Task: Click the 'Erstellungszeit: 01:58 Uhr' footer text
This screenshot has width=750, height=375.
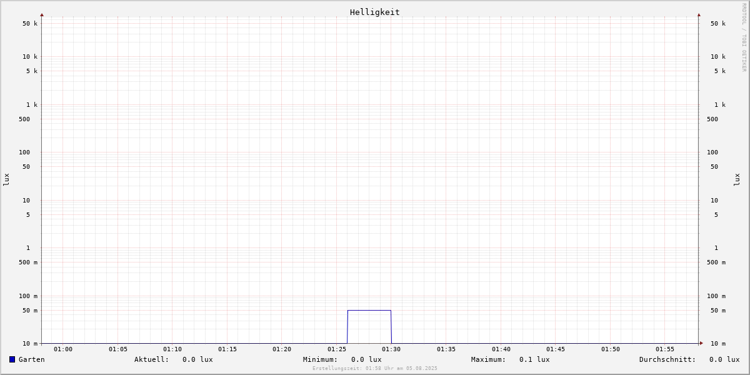Action: [354, 368]
